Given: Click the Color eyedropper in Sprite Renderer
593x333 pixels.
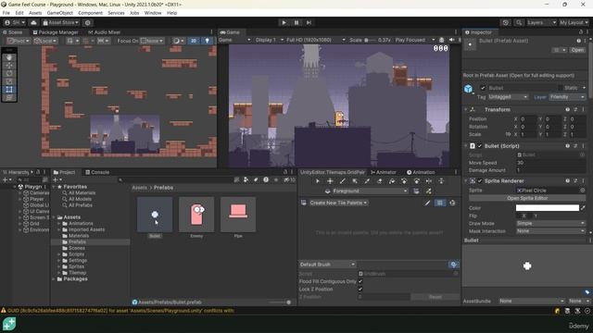Looking at the screenshot, I should click(x=583, y=208).
